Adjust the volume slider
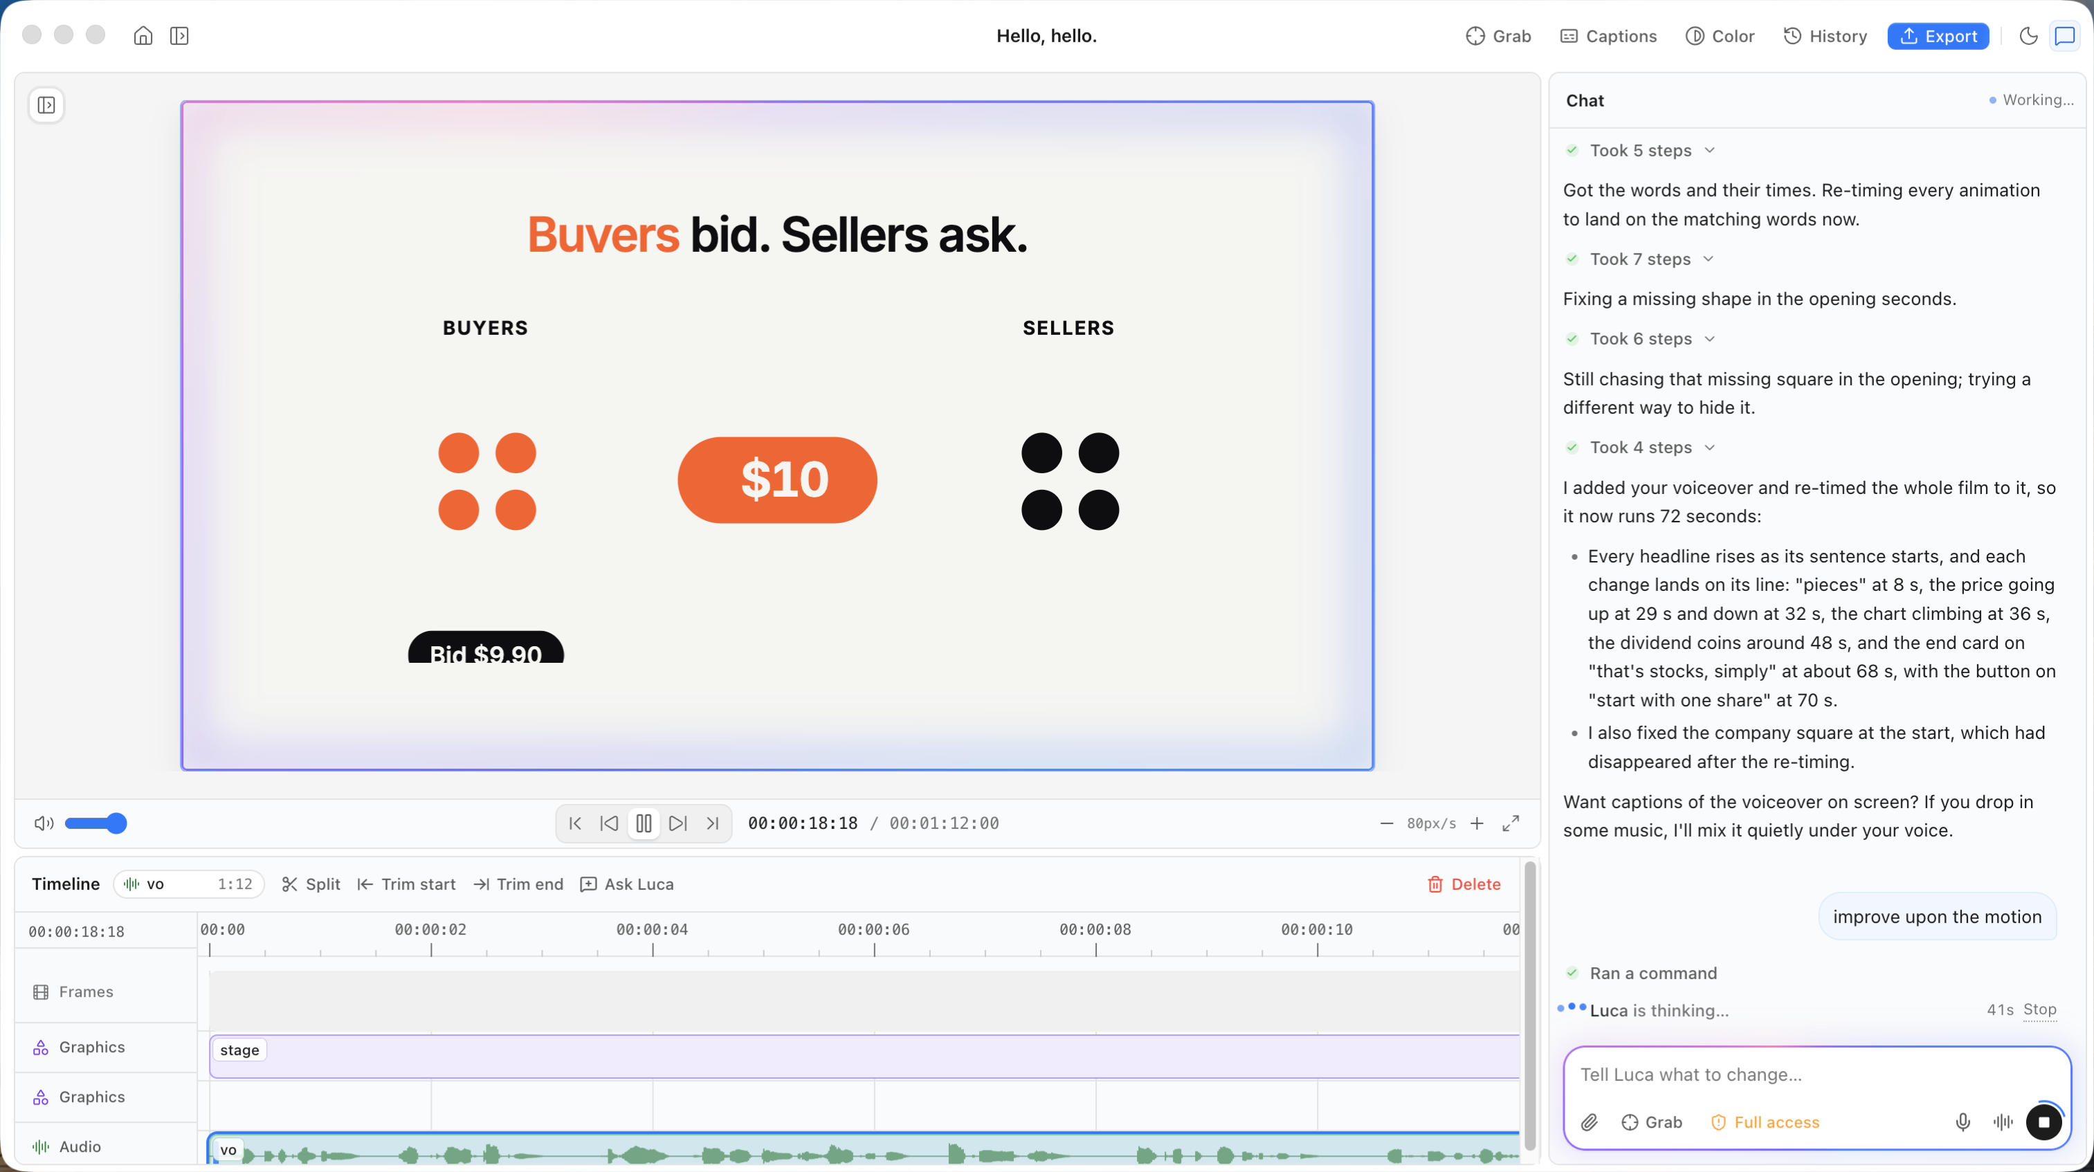 (x=96, y=823)
